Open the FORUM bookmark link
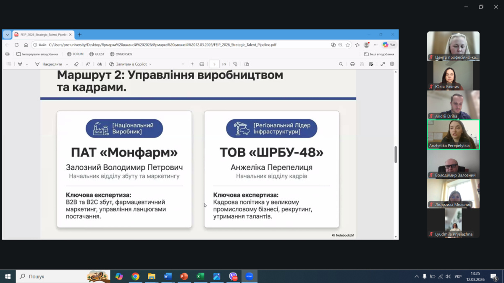 pos(75,54)
